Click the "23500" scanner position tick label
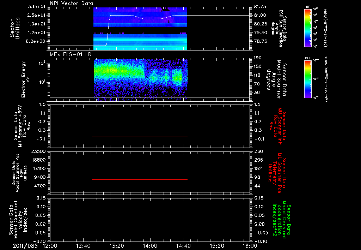 point(38,151)
